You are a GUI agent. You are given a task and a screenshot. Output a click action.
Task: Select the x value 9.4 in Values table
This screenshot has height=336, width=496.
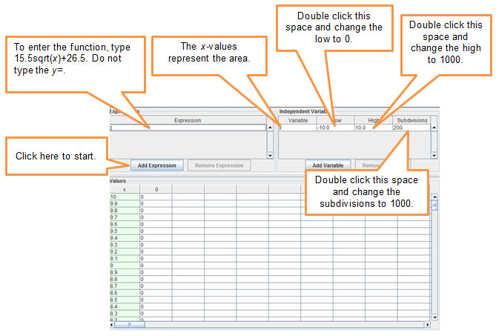(x=125, y=238)
